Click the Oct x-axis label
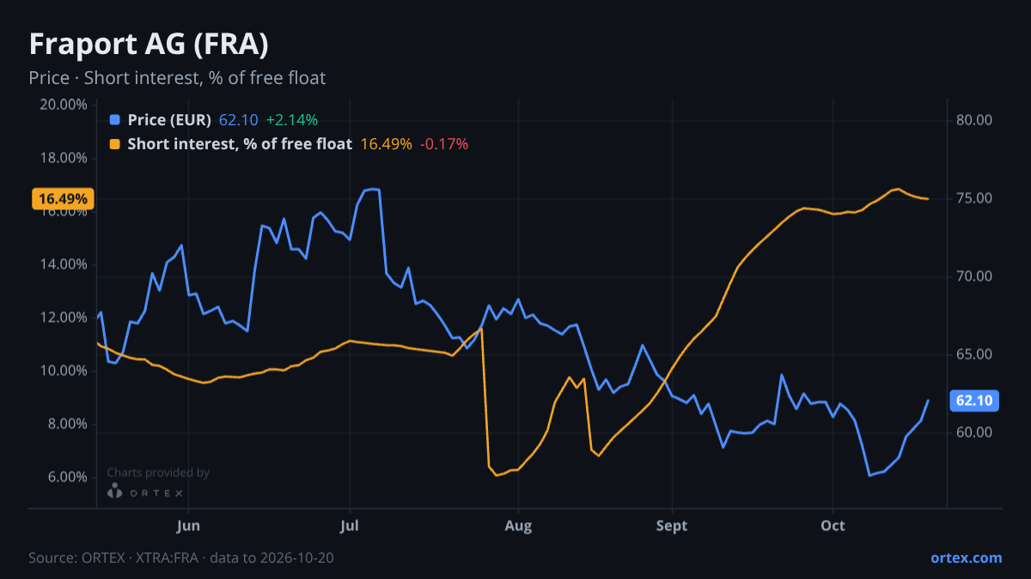Image resolution: width=1031 pixels, height=579 pixels. (x=833, y=526)
